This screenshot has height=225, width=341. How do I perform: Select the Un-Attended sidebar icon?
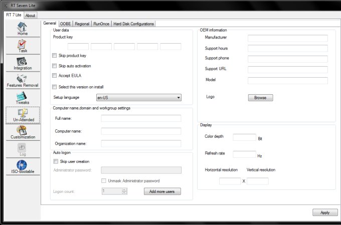click(22, 115)
